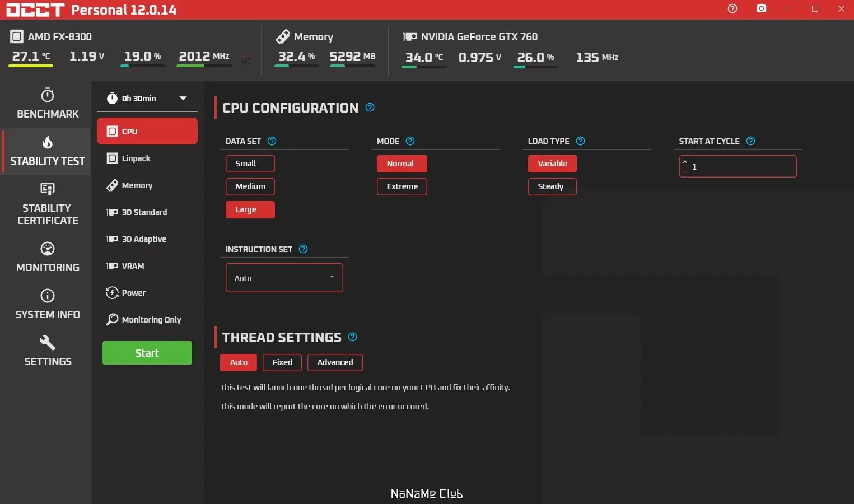Click the CPU voltage reading 1.19 V

tap(87, 57)
